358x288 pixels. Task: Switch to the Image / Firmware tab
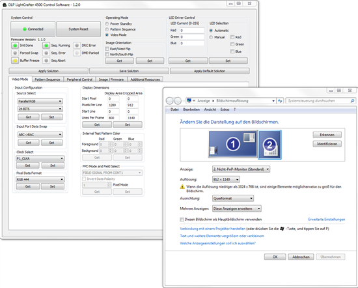coord(111,79)
